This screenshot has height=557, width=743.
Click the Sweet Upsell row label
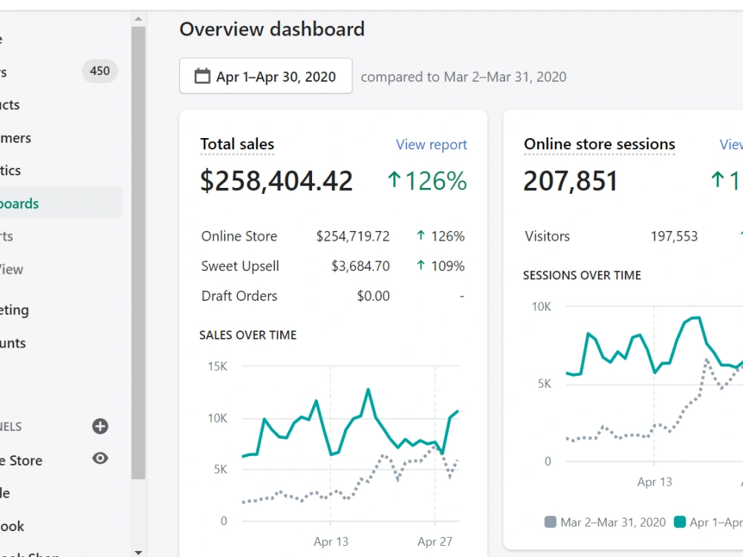(x=240, y=266)
